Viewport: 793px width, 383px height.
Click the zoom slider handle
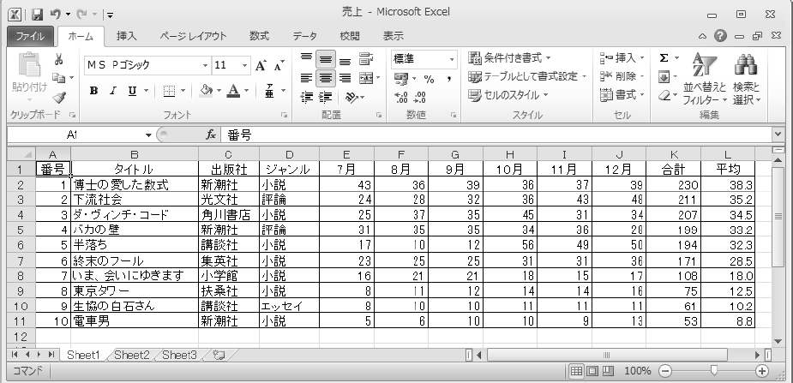[713, 371]
